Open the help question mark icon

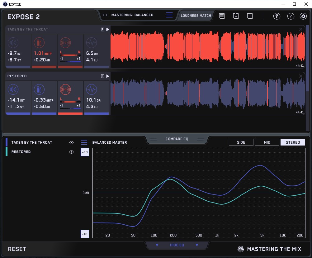[x=291, y=16]
